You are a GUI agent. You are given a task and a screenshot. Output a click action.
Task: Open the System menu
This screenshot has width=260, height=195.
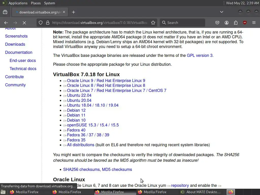(50, 3)
